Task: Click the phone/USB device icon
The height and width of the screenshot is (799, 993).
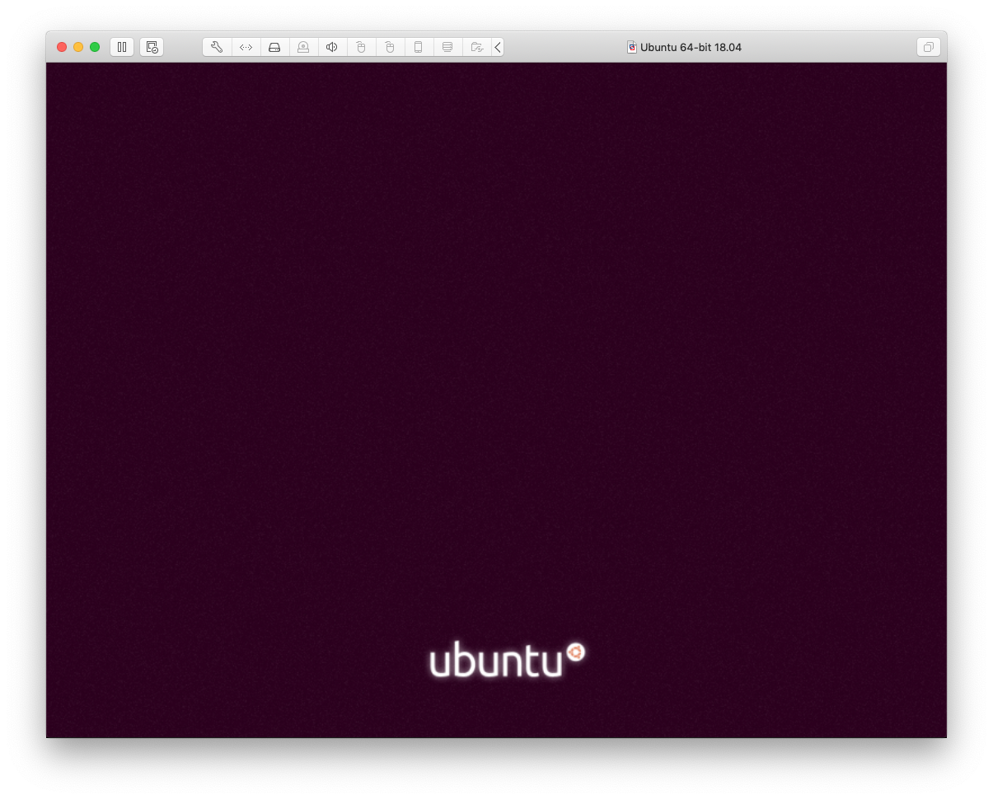Action: (419, 47)
